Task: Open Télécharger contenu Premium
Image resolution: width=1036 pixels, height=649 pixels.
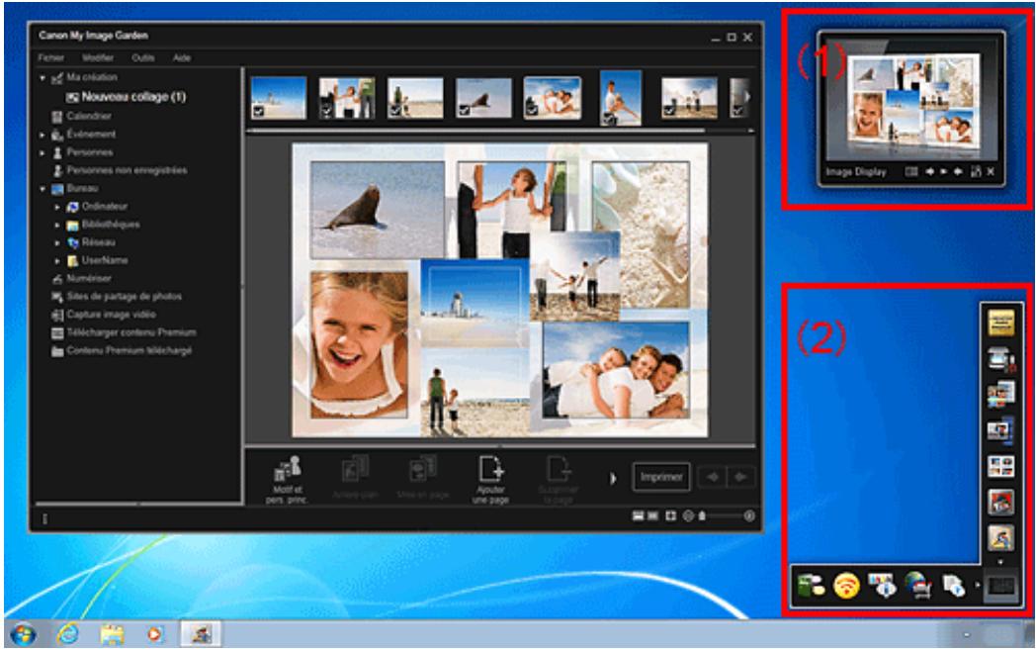Action: point(131,332)
